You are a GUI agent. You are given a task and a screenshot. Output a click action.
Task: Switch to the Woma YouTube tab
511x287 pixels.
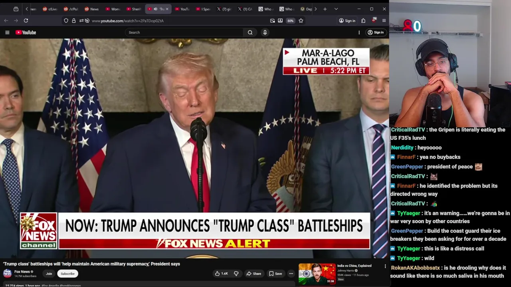[x=113, y=9]
